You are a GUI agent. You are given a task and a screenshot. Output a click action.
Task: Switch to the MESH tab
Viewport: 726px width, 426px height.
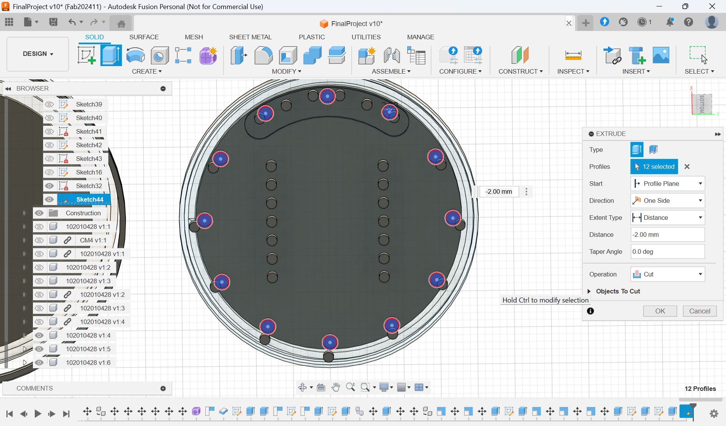194,37
